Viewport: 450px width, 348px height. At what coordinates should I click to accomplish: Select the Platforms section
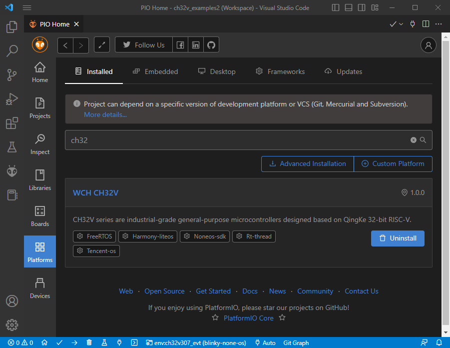click(x=40, y=251)
